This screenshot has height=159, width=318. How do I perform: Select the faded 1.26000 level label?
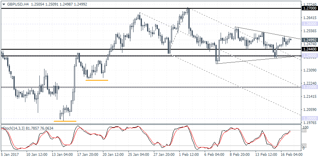point(308,24)
